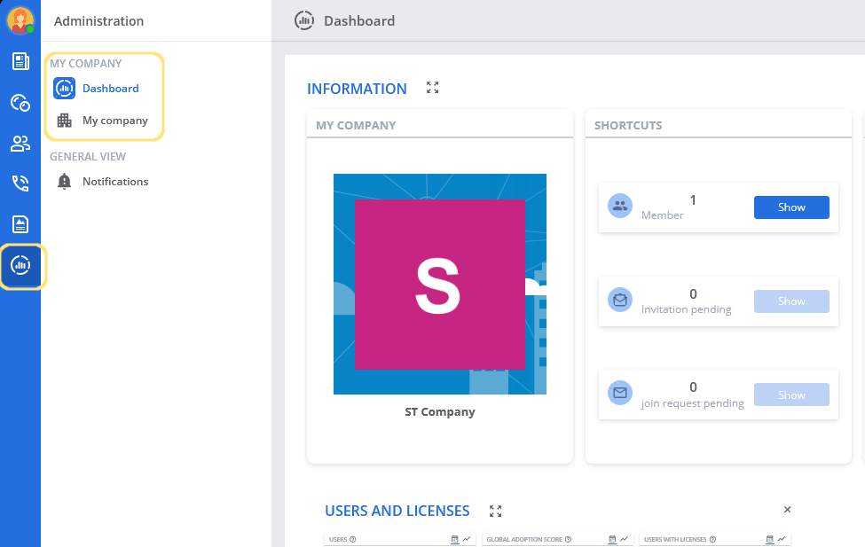Select Dashboard in My Company menu
865x547 pixels.
(x=96, y=89)
